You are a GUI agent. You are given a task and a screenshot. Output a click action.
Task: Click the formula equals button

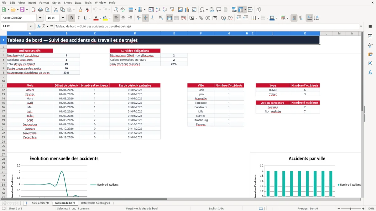pos(52,26)
